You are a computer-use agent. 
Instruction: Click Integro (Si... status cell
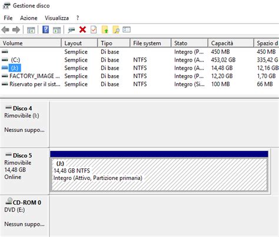click(x=190, y=84)
